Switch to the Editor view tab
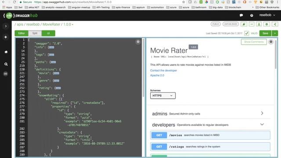 coord(22,33)
